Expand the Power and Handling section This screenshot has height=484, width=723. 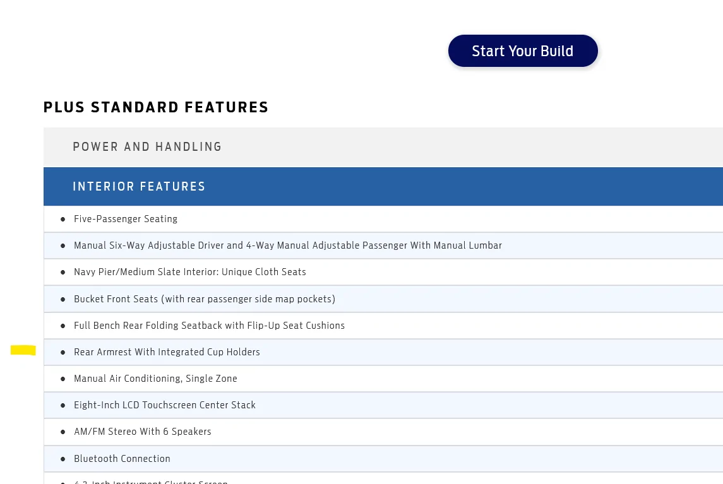(x=383, y=147)
